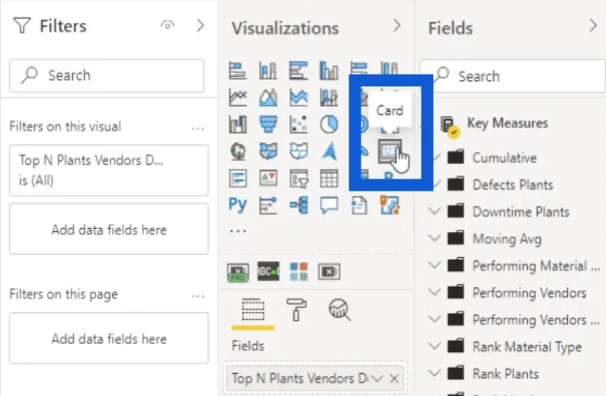This screenshot has height=396, width=606.
Task: Pick the Python visual icon
Action: pyautogui.click(x=237, y=205)
